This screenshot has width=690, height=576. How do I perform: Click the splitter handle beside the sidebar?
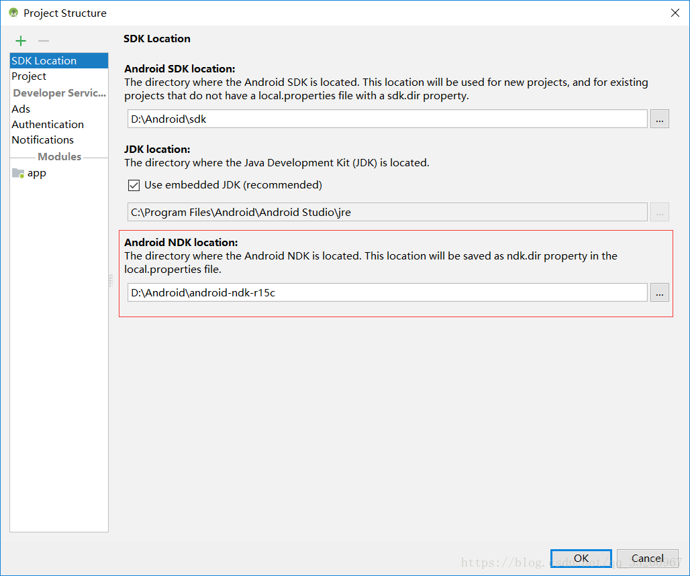[111, 281]
